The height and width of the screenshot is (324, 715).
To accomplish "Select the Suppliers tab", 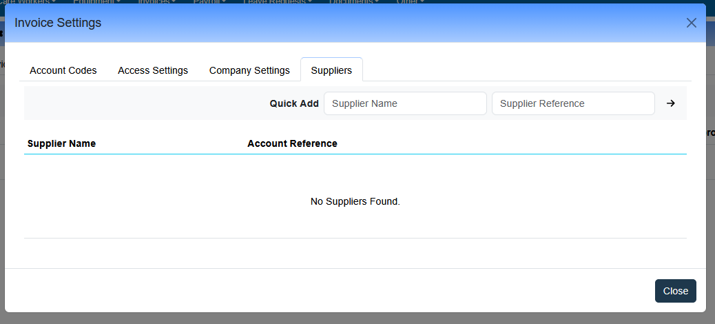I will click(x=331, y=70).
